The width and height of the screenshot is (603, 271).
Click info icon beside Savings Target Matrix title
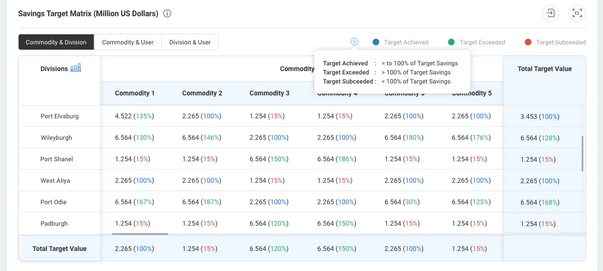(167, 13)
